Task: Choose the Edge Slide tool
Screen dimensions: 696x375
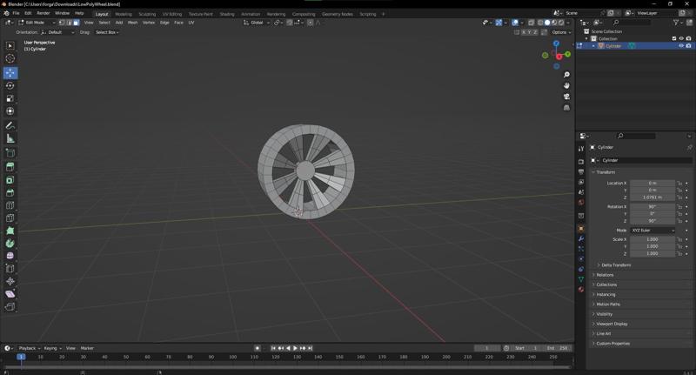Action: [x=10, y=269]
